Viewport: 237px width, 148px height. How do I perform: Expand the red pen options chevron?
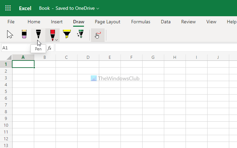[x=57, y=40]
